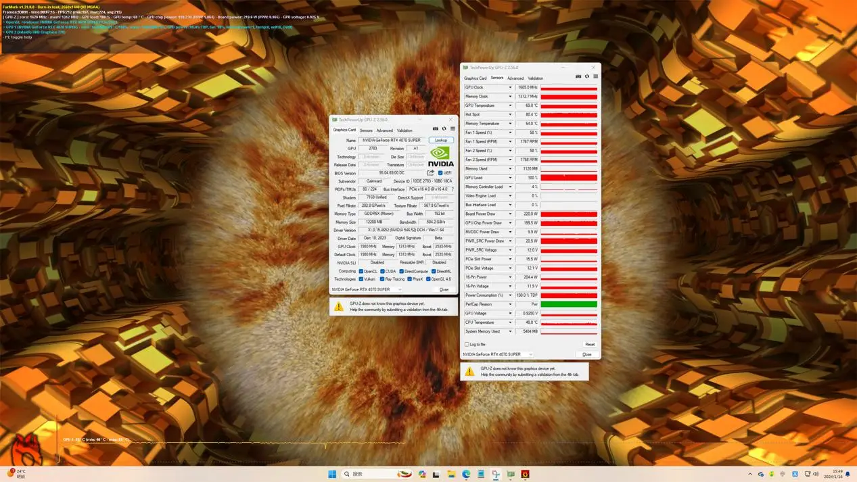Toggle the CUDA checkbox
857x482 pixels.
point(382,271)
